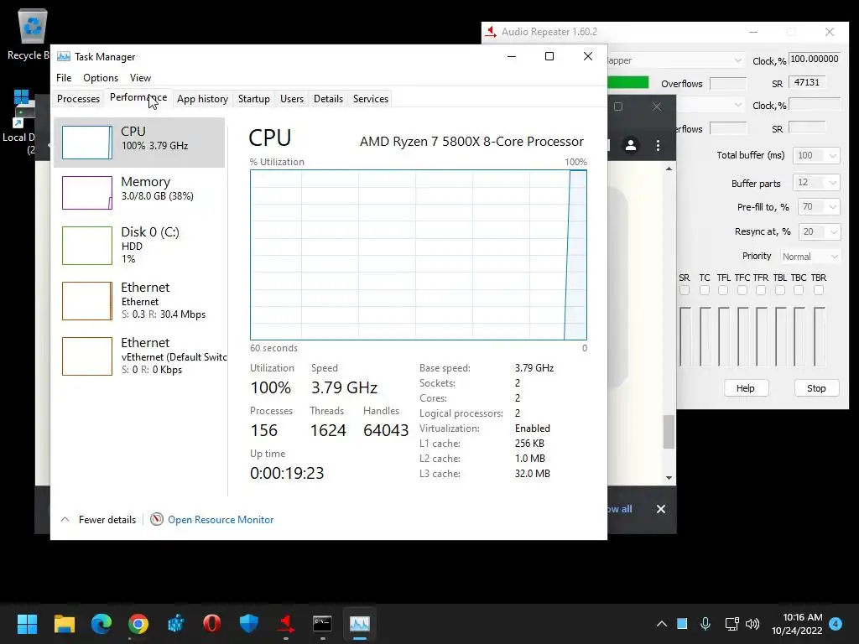
Task: Collapse with Fewer details
Action: [x=98, y=519]
